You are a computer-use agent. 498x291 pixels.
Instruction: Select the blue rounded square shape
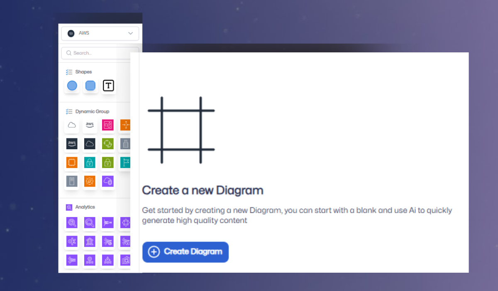click(x=90, y=86)
